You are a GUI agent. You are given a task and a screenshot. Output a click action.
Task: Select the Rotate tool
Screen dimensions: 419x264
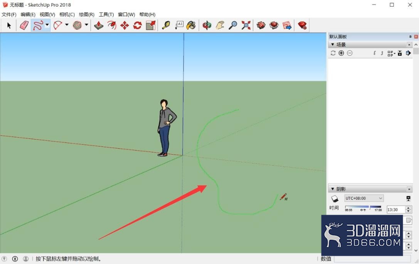(x=137, y=26)
